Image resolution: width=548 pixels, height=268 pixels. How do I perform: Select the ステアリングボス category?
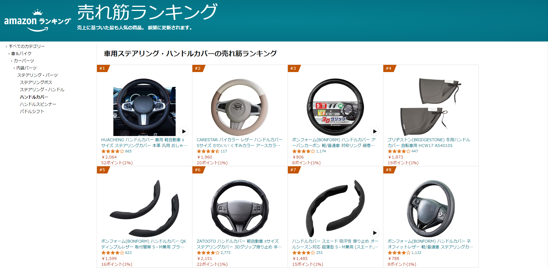pos(36,82)
